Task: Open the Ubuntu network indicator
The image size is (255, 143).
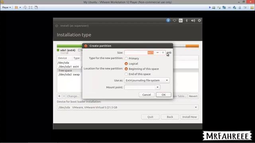Action: [x=175, y=21]
